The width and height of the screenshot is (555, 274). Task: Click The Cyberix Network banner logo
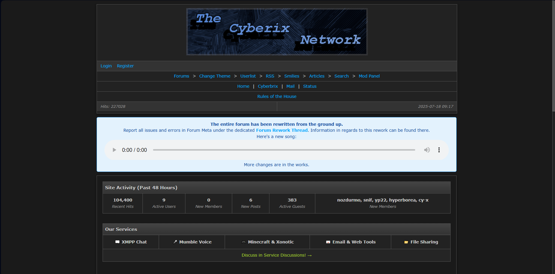(x=277, y=32)
